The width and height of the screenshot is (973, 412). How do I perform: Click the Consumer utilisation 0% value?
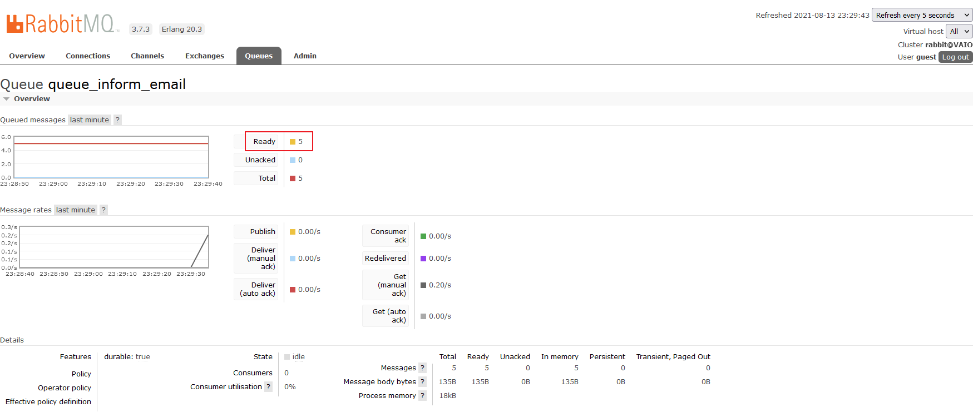click(290, 386)
